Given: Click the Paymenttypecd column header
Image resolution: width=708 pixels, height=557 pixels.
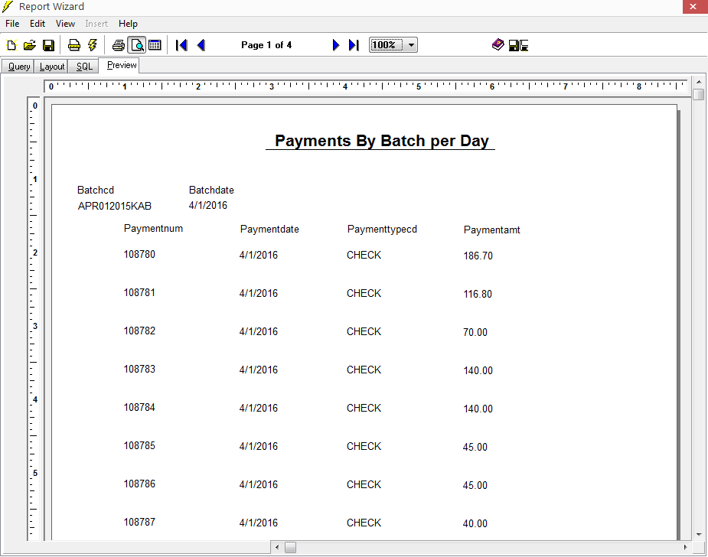Looking at the screenshot, I should coord(382,230).
